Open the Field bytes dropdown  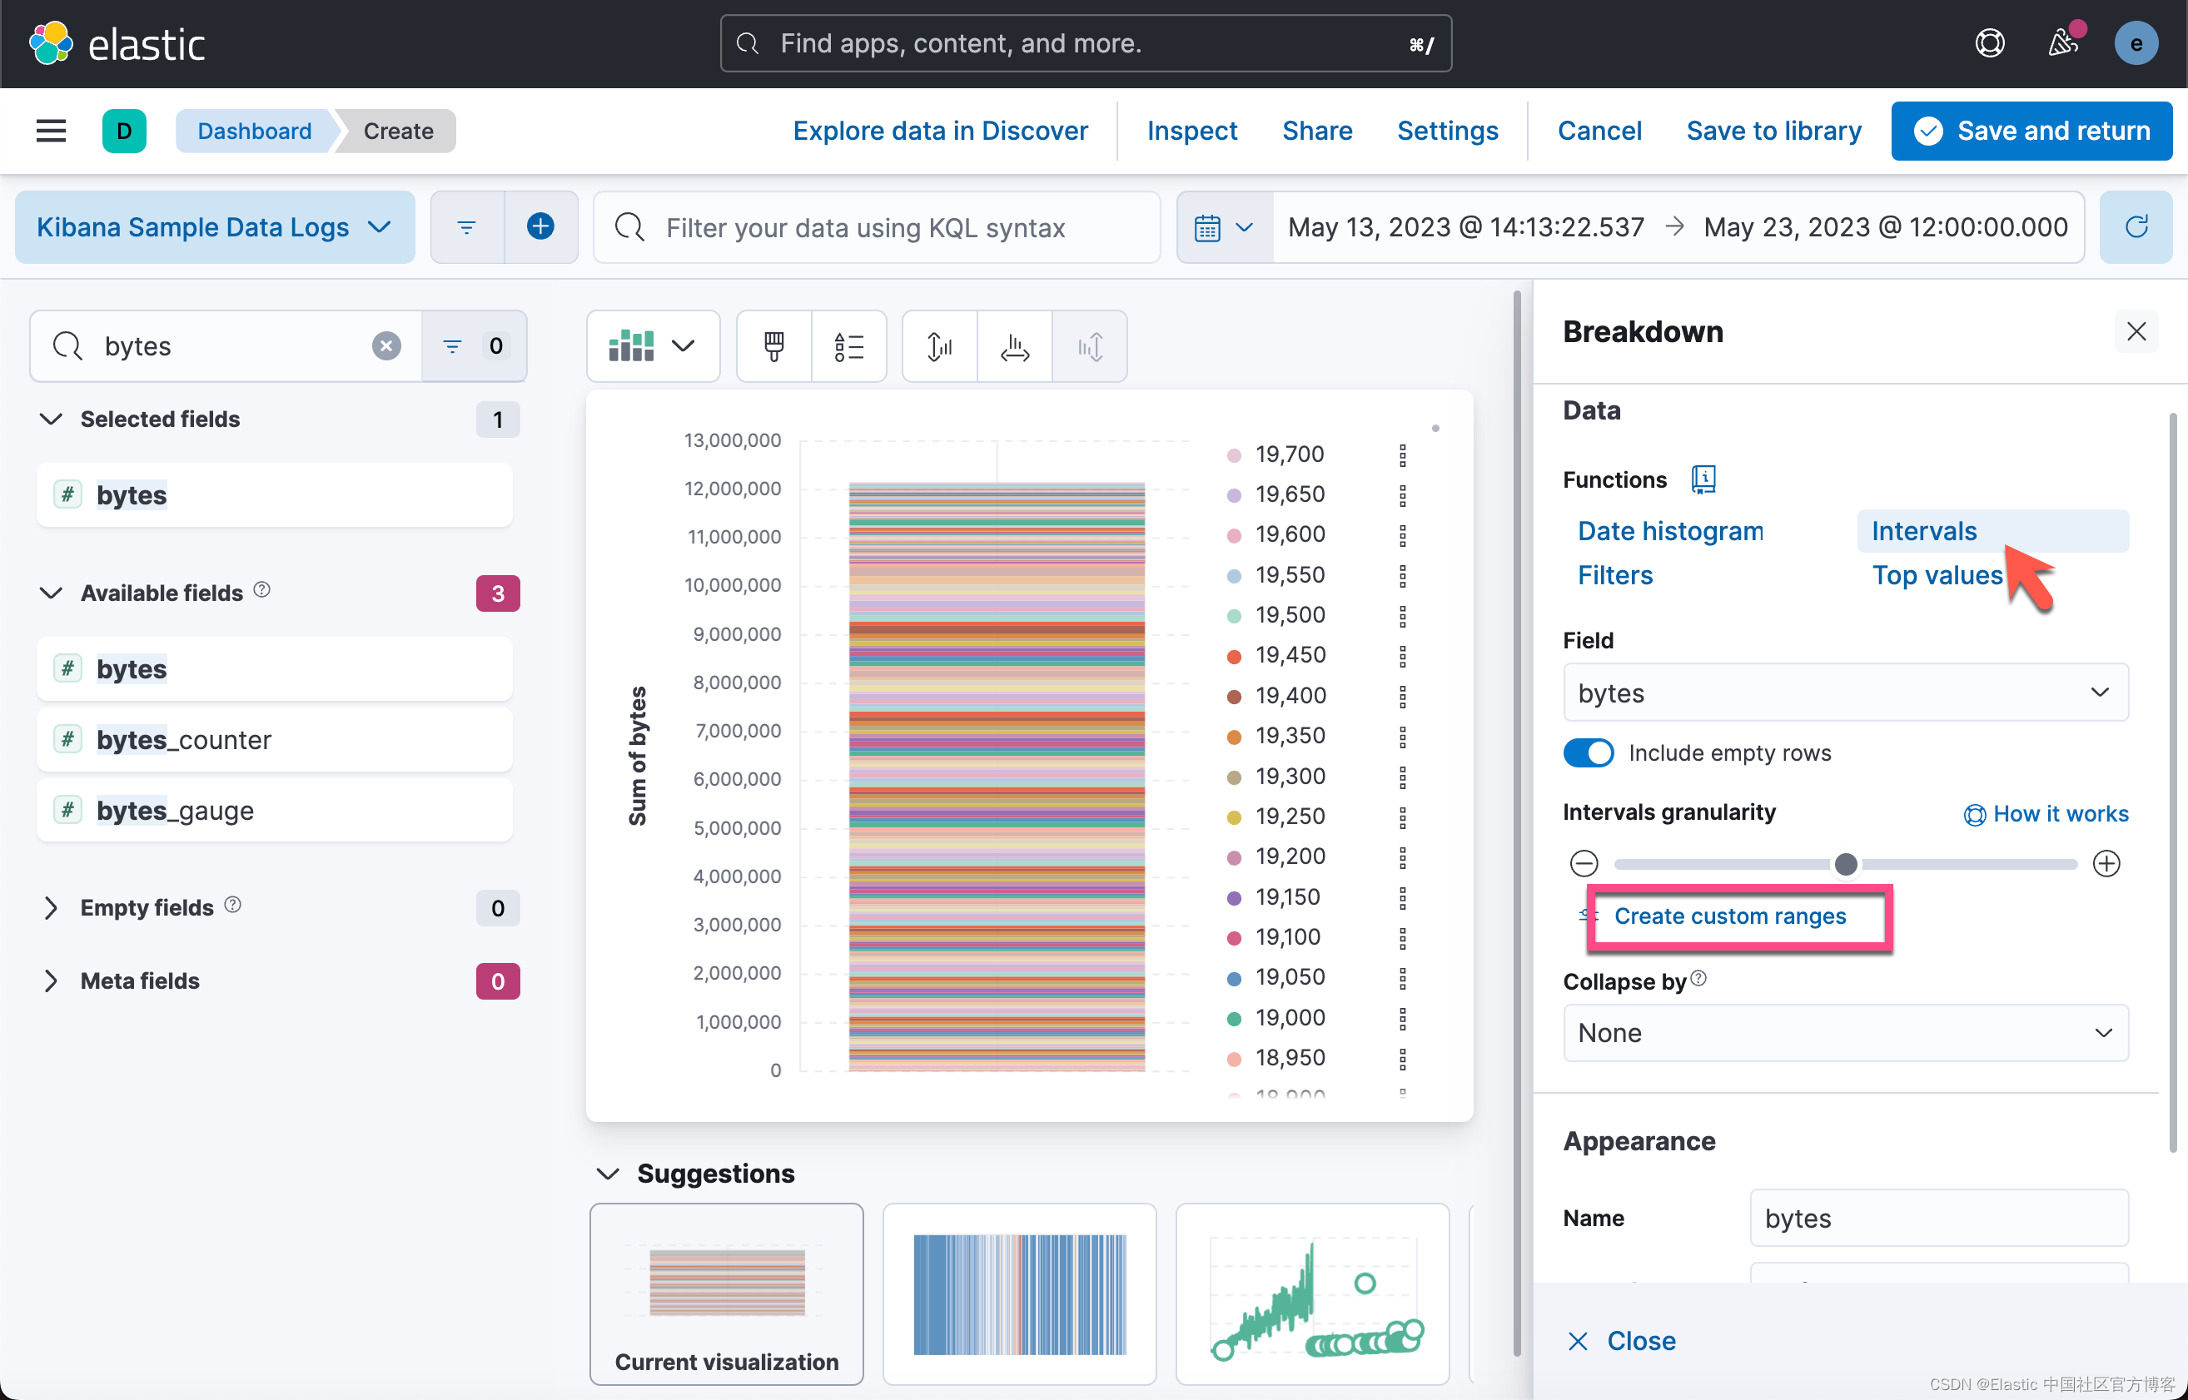point(1845,693)
